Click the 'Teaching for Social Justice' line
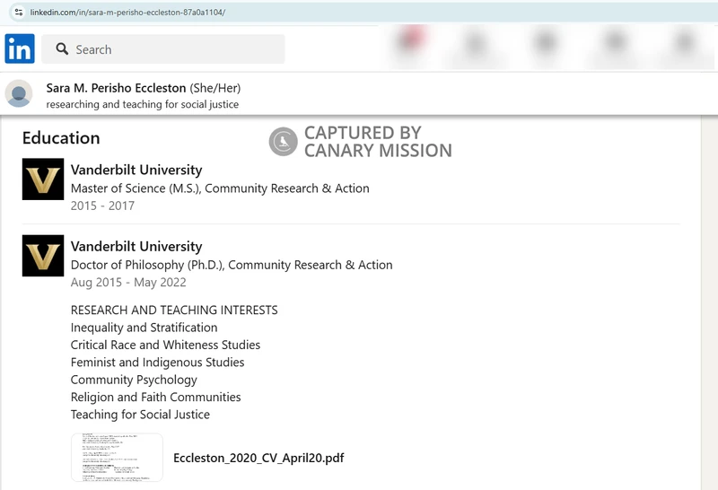 [x=140, y=415]
